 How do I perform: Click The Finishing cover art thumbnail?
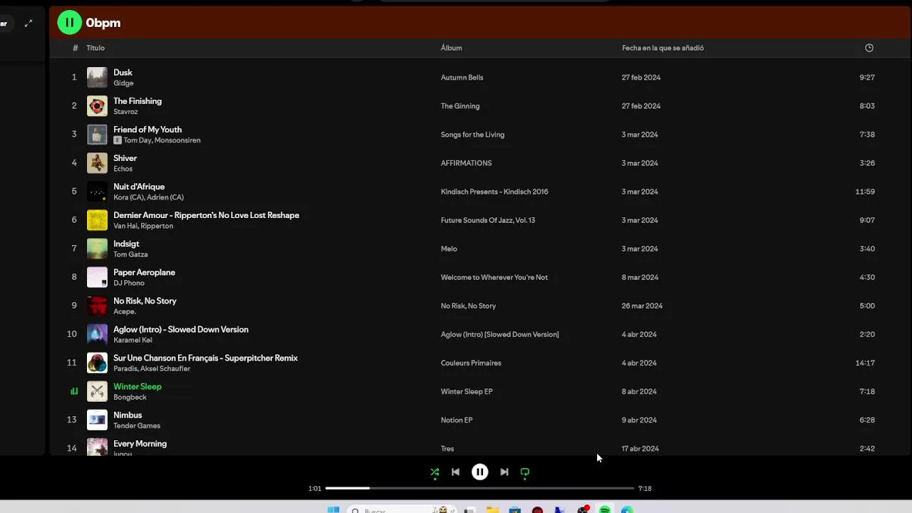pos(97,105)
